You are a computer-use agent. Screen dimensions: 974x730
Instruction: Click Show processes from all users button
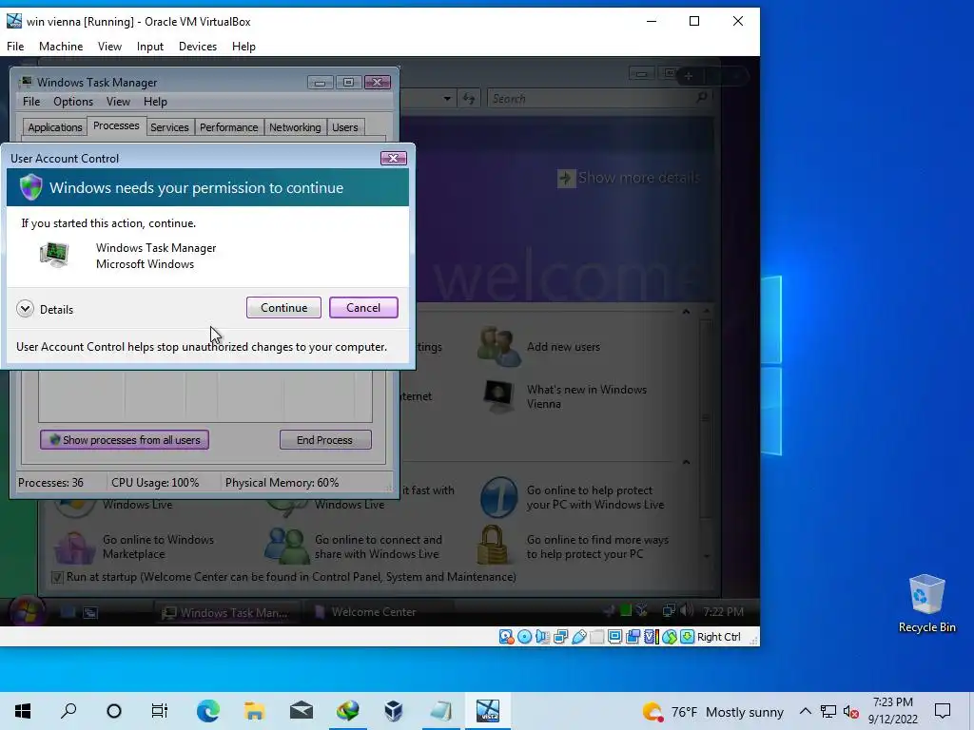click(125, 439)
